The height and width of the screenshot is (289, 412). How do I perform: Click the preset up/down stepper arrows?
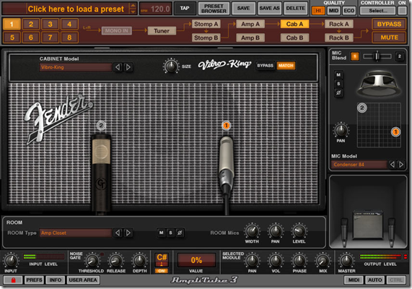133,9
